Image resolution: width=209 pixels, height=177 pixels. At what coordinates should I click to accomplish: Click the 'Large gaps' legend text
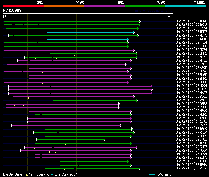[x=14, y=174]
